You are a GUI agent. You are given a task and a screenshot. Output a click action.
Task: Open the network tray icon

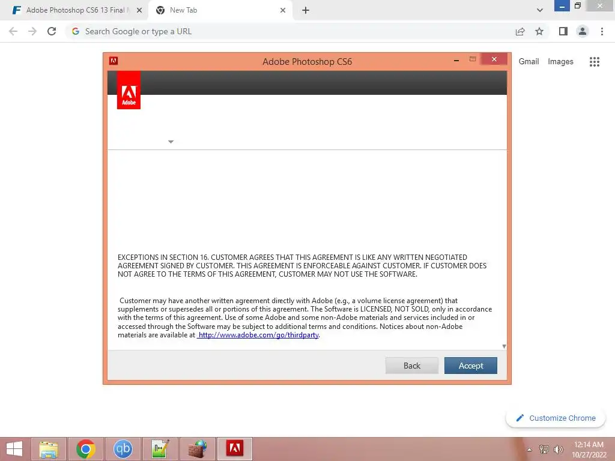coord(544,449)
